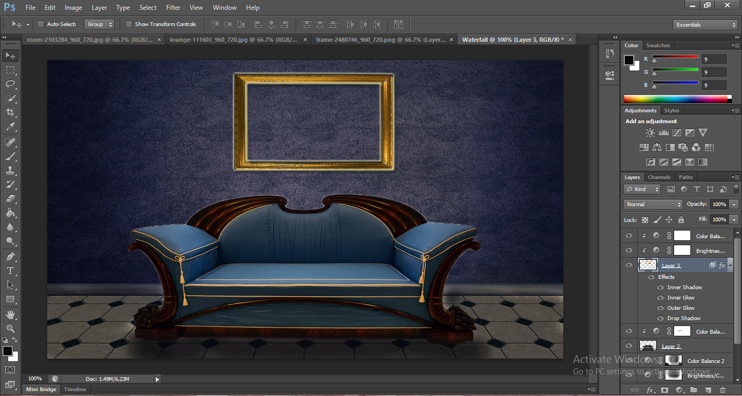Viewport: 742px width, 396px height.
Task: Select the Move tool
Action: 10,55
